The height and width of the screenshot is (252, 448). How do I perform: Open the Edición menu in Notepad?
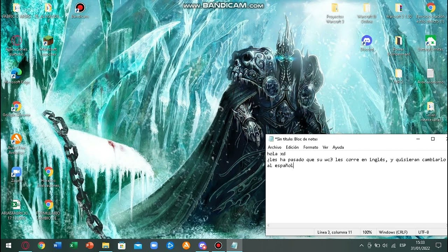[x=292, y=147]
